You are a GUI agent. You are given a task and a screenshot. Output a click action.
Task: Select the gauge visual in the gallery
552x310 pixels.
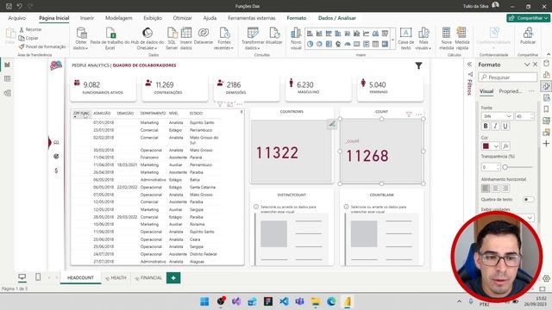(348, 44)
